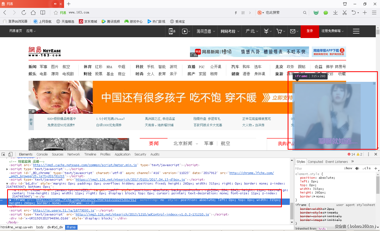
Task: Switch to the Computed tab in Styles pane
Action: pos(315,162)
